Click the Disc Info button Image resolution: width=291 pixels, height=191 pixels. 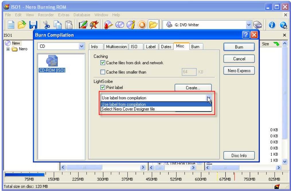[x=239, y=156]
